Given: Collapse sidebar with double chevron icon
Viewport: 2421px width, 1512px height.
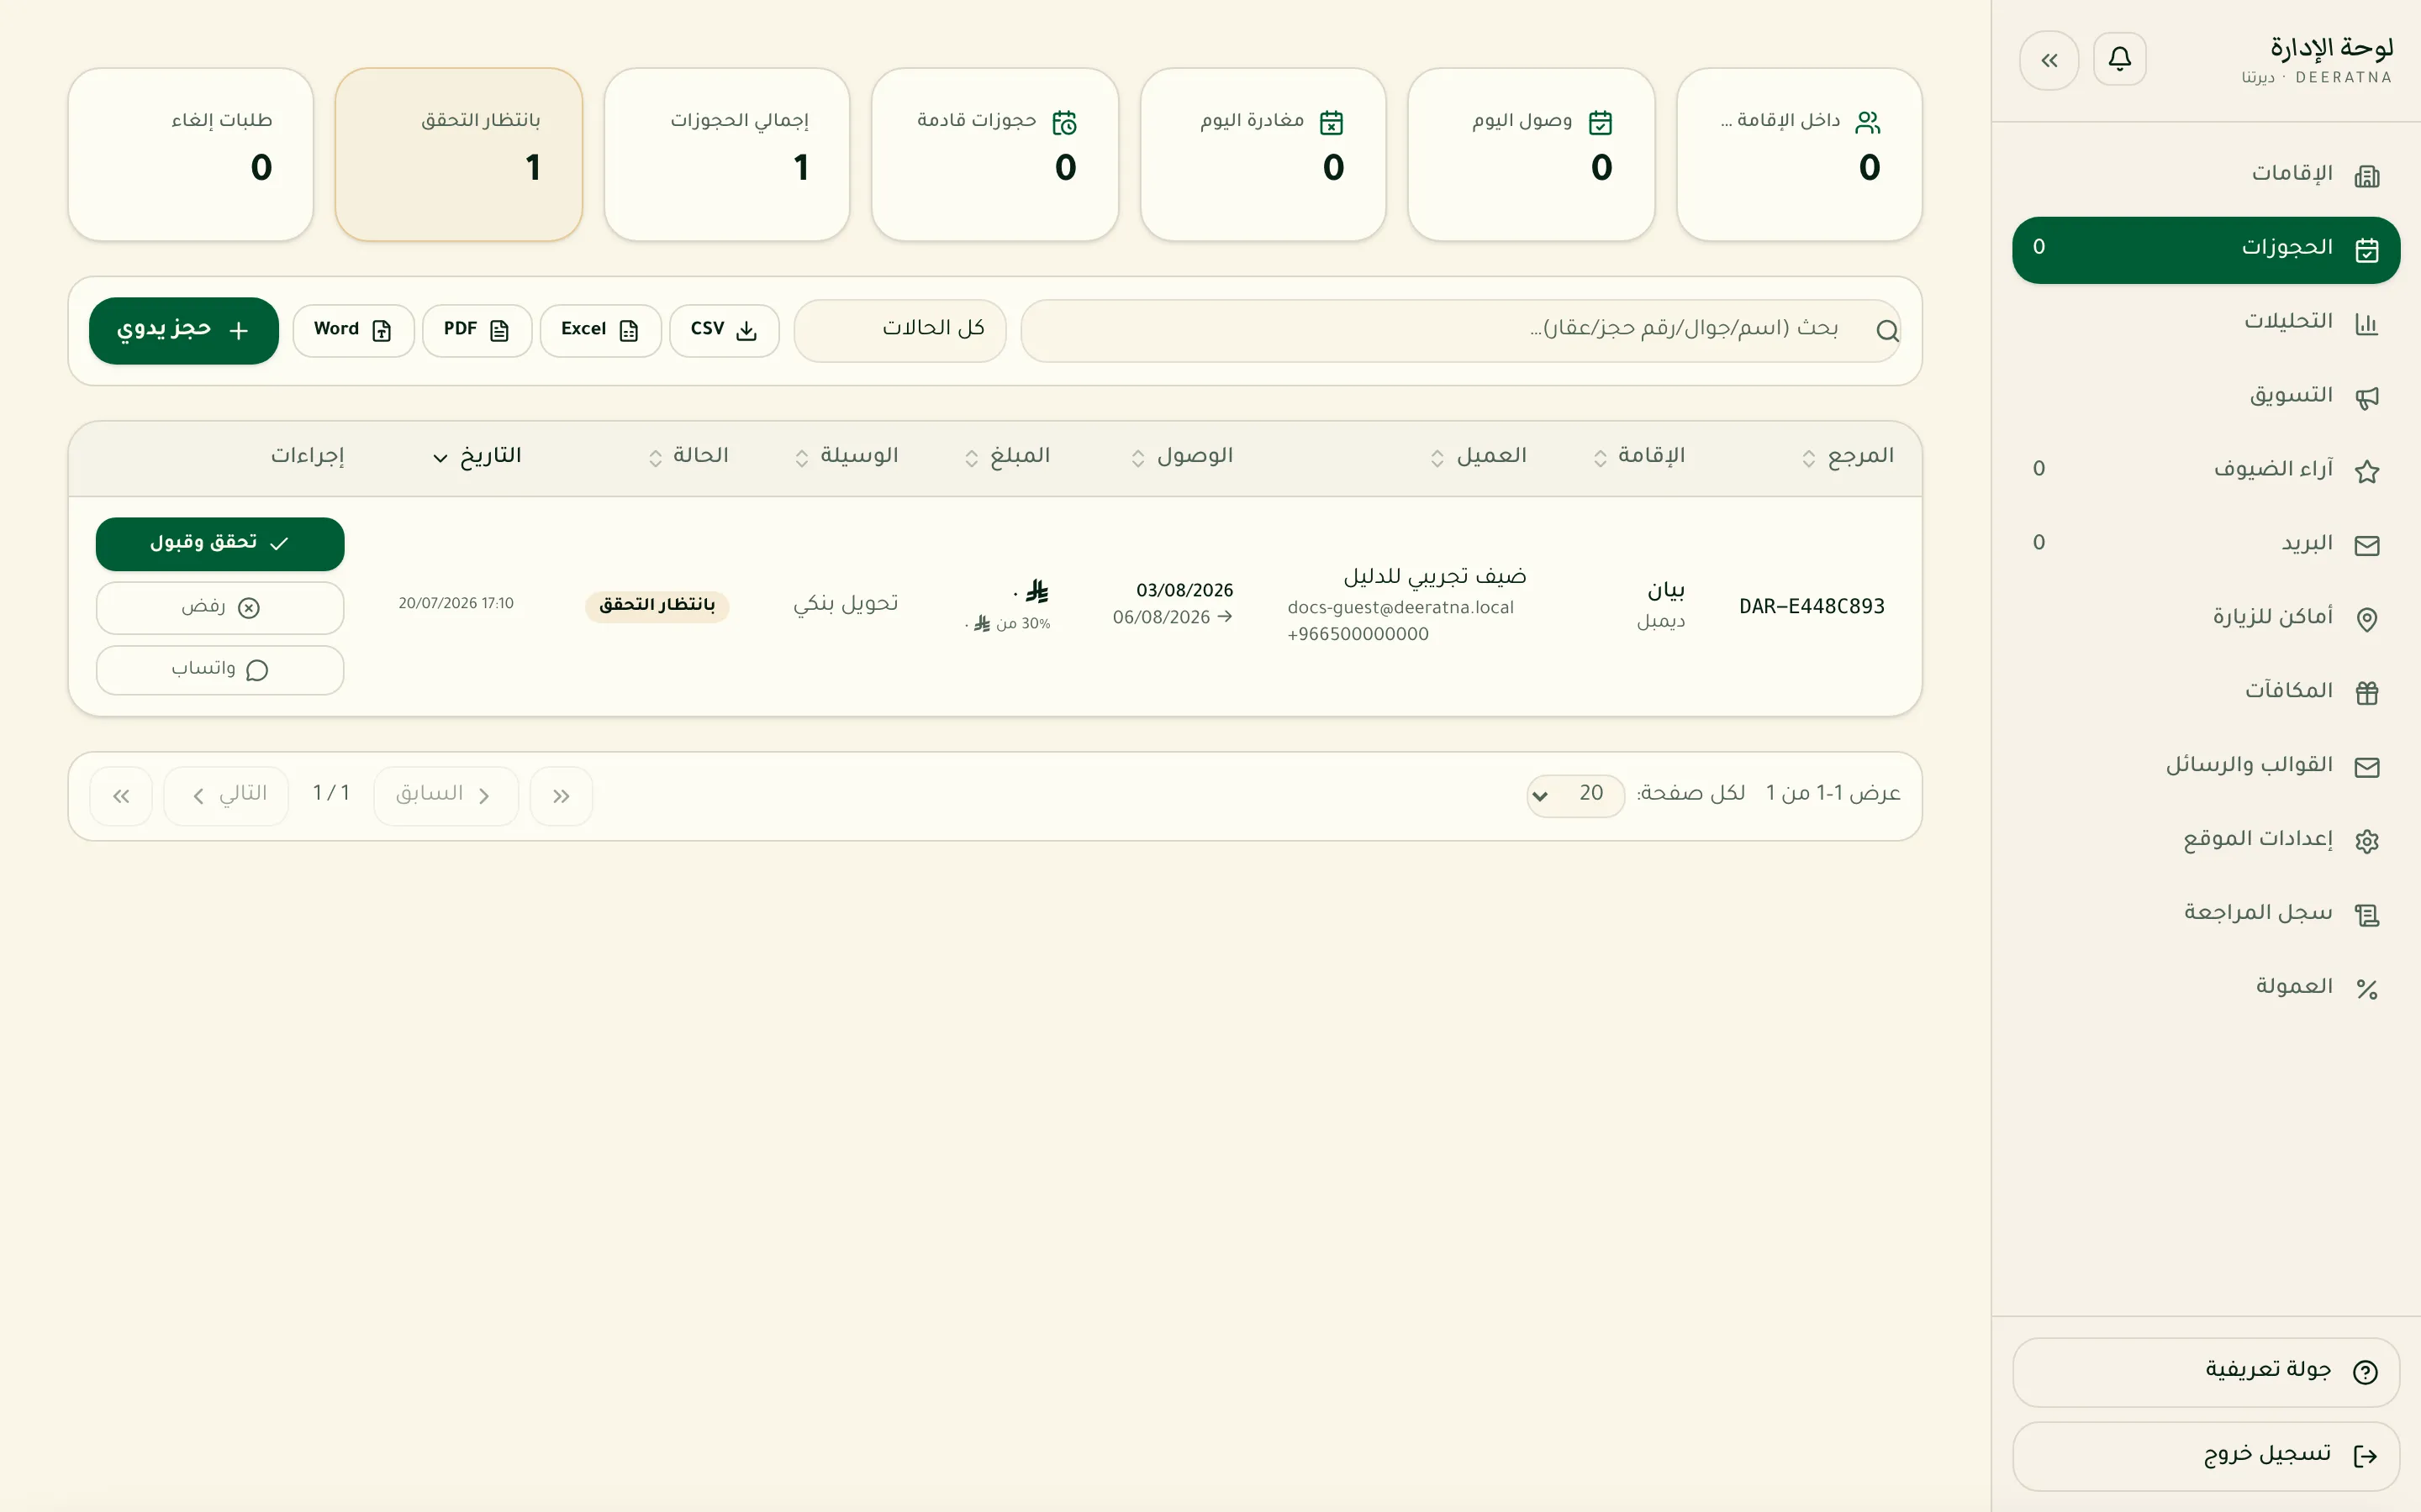Looking at the screenshot, I should 2049,60.
